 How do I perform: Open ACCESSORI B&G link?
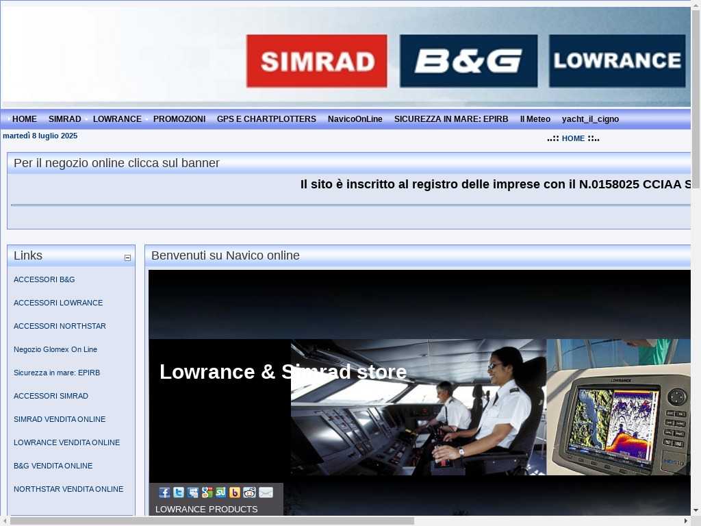click(x=44, y=279)
